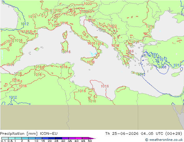184x142 pixels.
Task: Click the 'ICON-EU' model name text
Action: pyautogui.click(x=48, y=134)
